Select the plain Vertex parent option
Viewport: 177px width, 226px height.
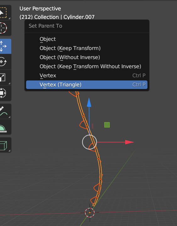87,75
